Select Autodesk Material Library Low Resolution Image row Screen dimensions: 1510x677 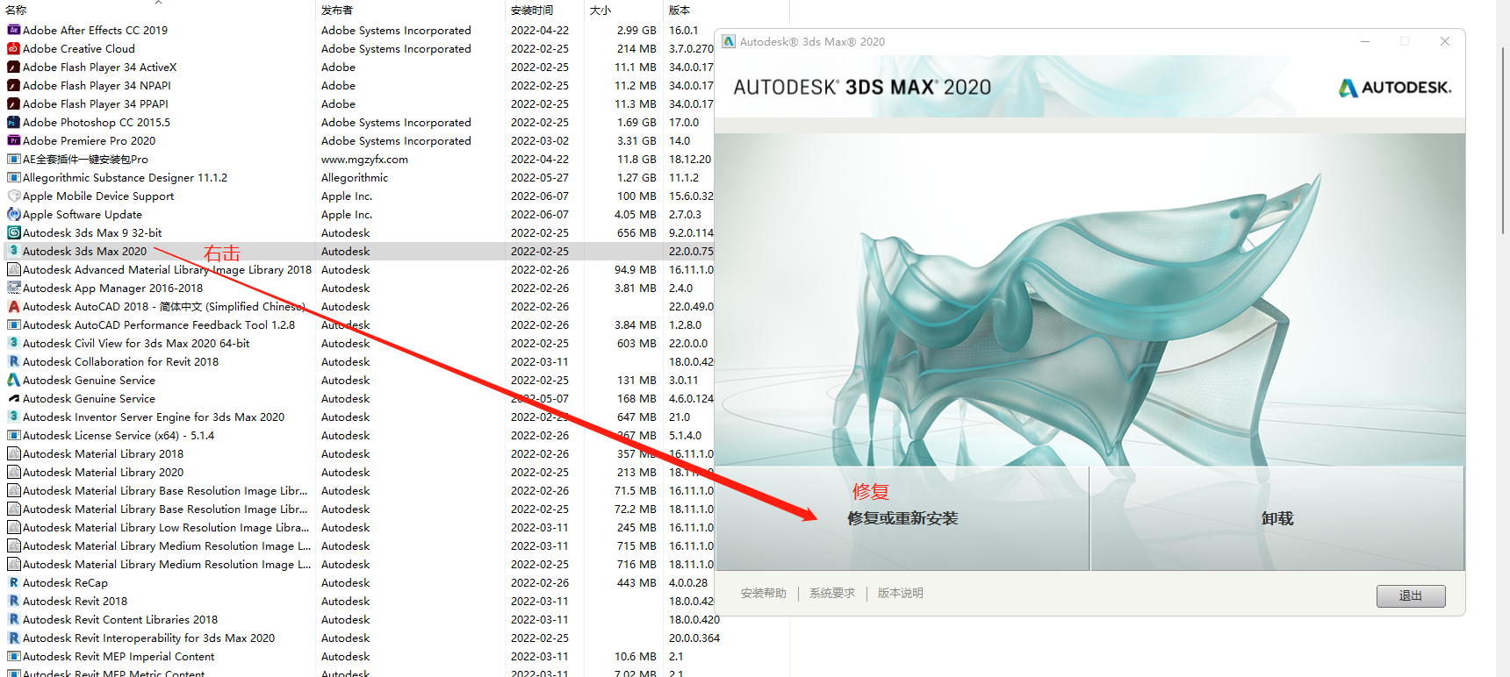tap(395, 527)
